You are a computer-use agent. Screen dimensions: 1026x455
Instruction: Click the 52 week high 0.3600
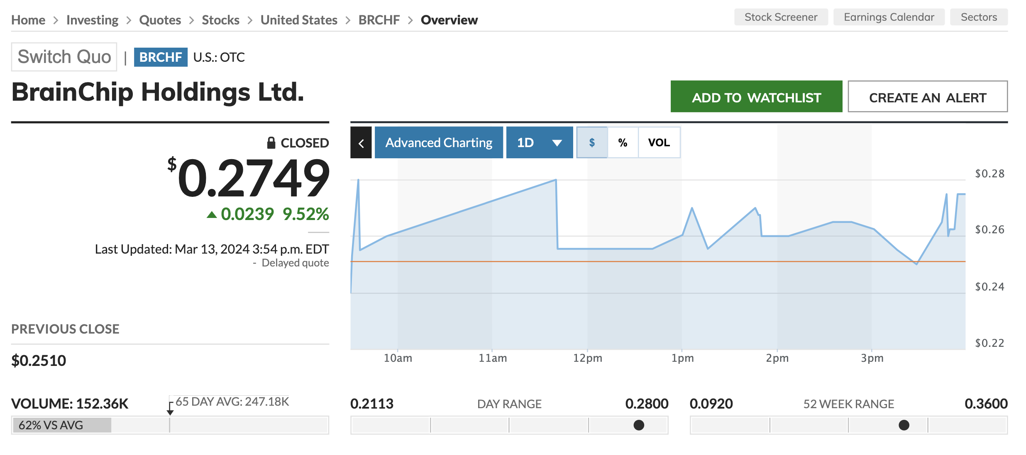pos(986,404)
